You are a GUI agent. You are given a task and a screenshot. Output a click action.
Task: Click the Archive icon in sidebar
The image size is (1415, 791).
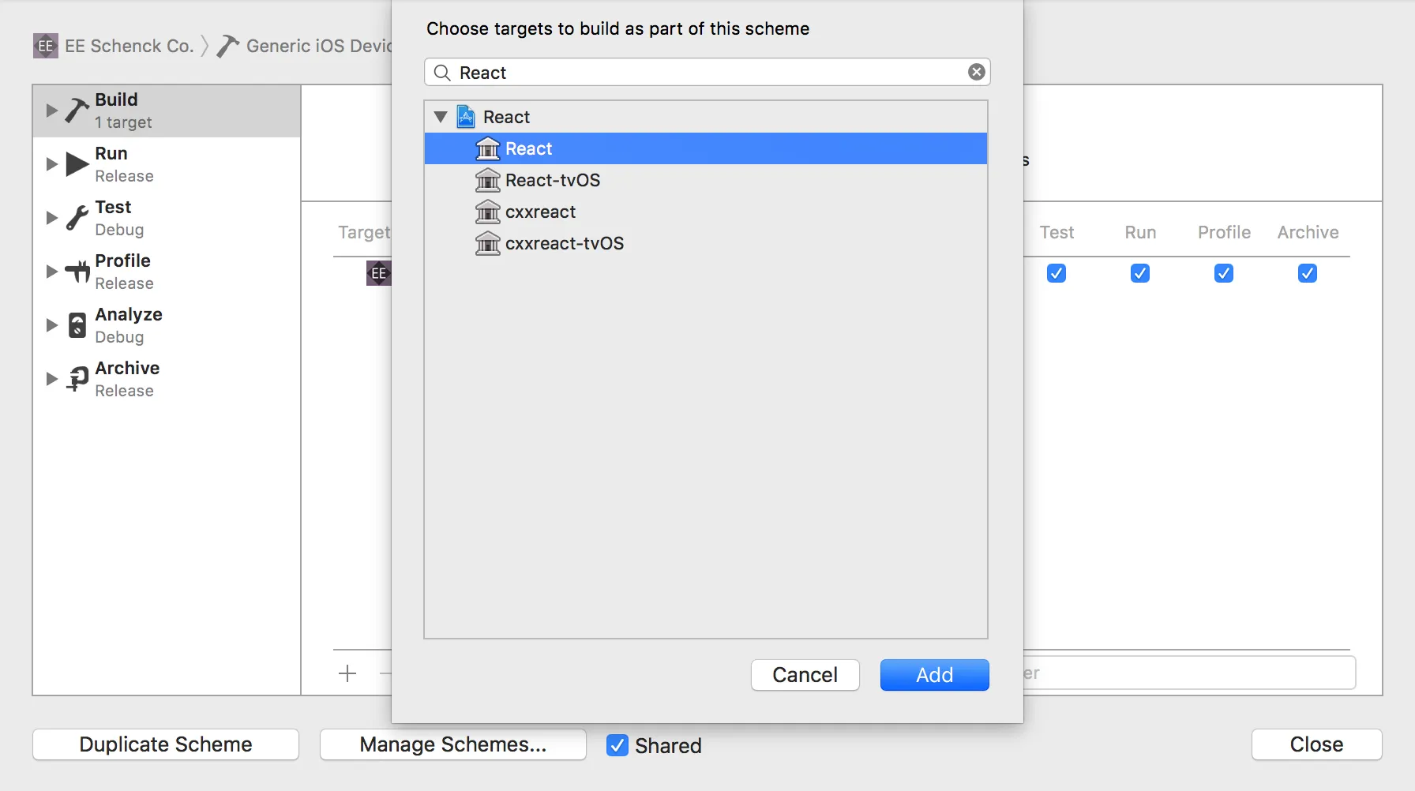(x=77, y=379)
